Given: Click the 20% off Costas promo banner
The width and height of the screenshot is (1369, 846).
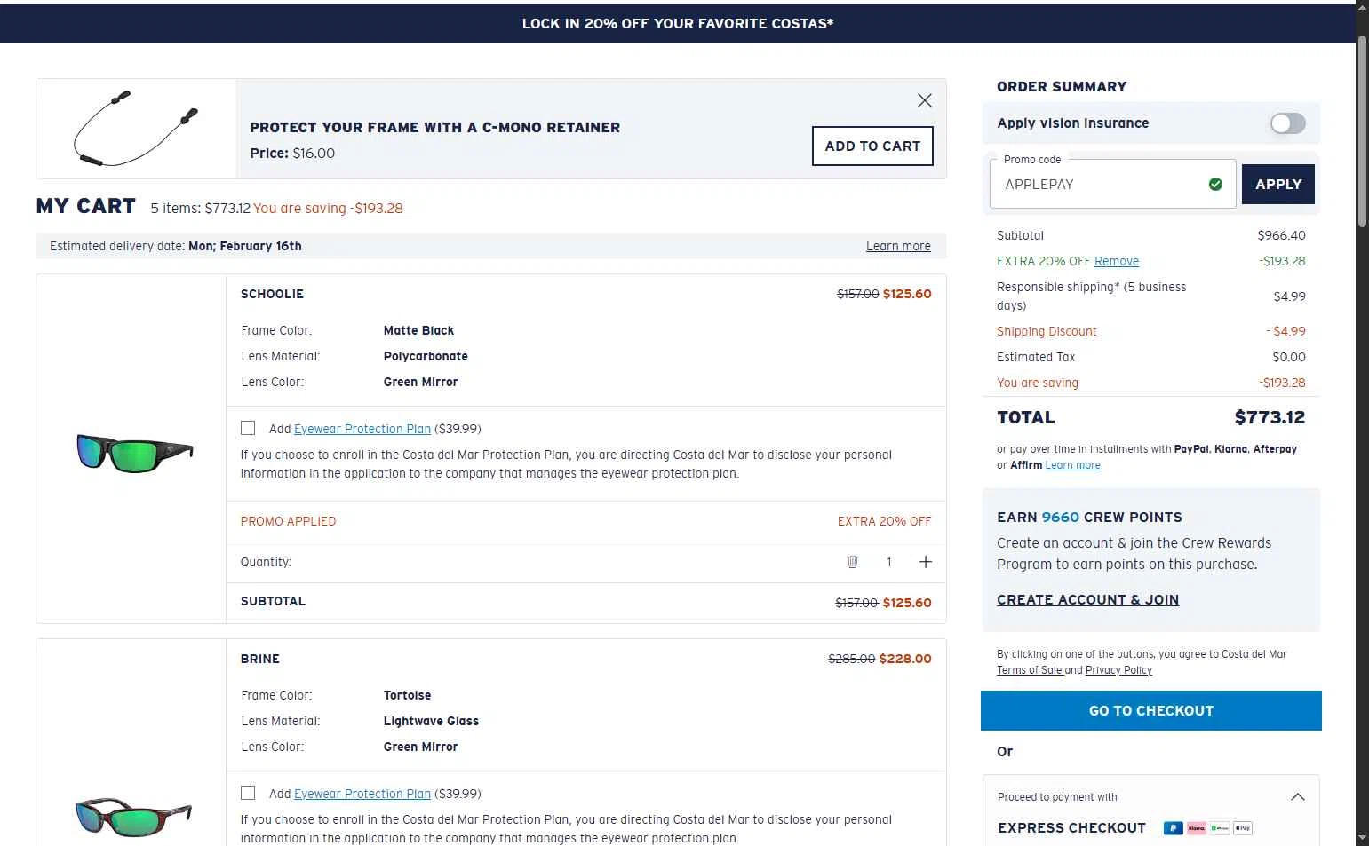Looking at the screenshot, I should tap(678, 23).
